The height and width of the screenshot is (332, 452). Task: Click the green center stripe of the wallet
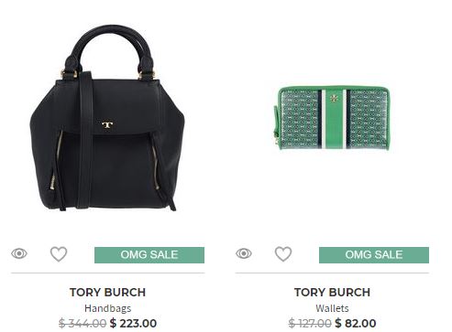pyautogui.click(x=334, y=119)
